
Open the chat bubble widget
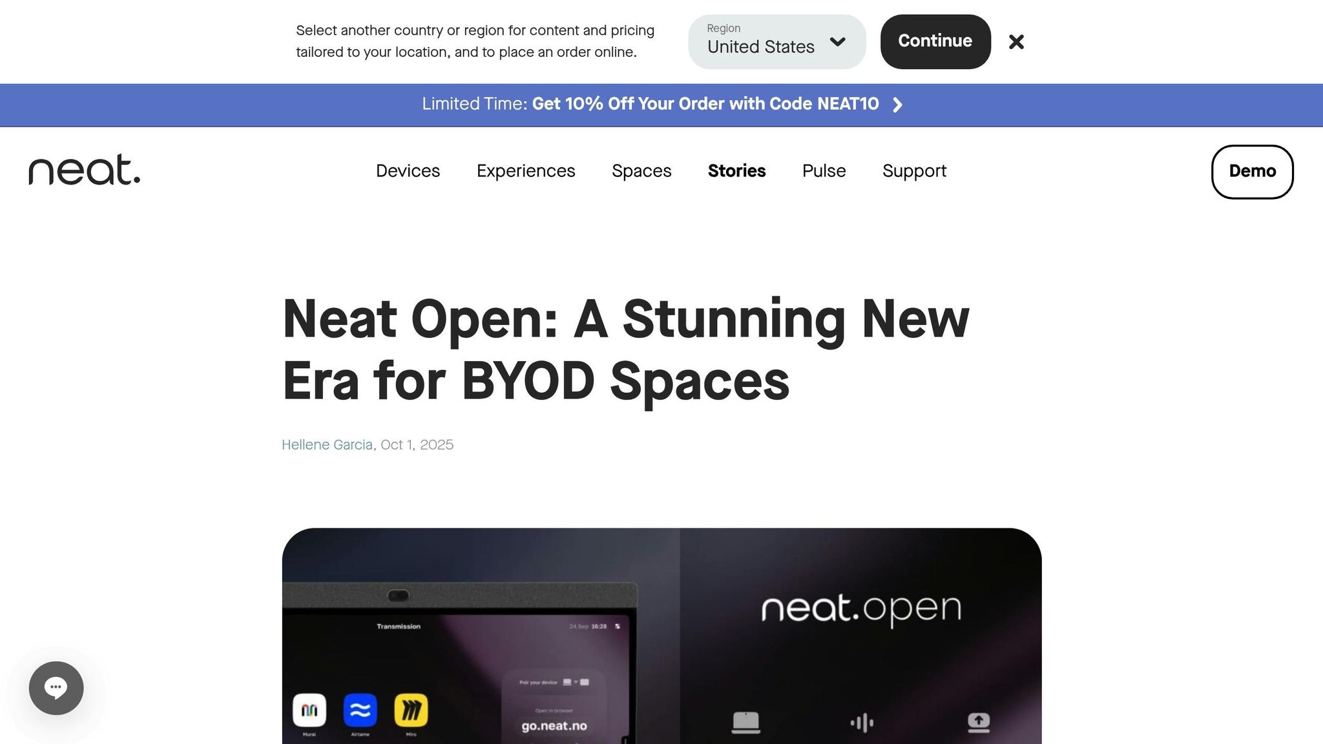pos(56,688)
